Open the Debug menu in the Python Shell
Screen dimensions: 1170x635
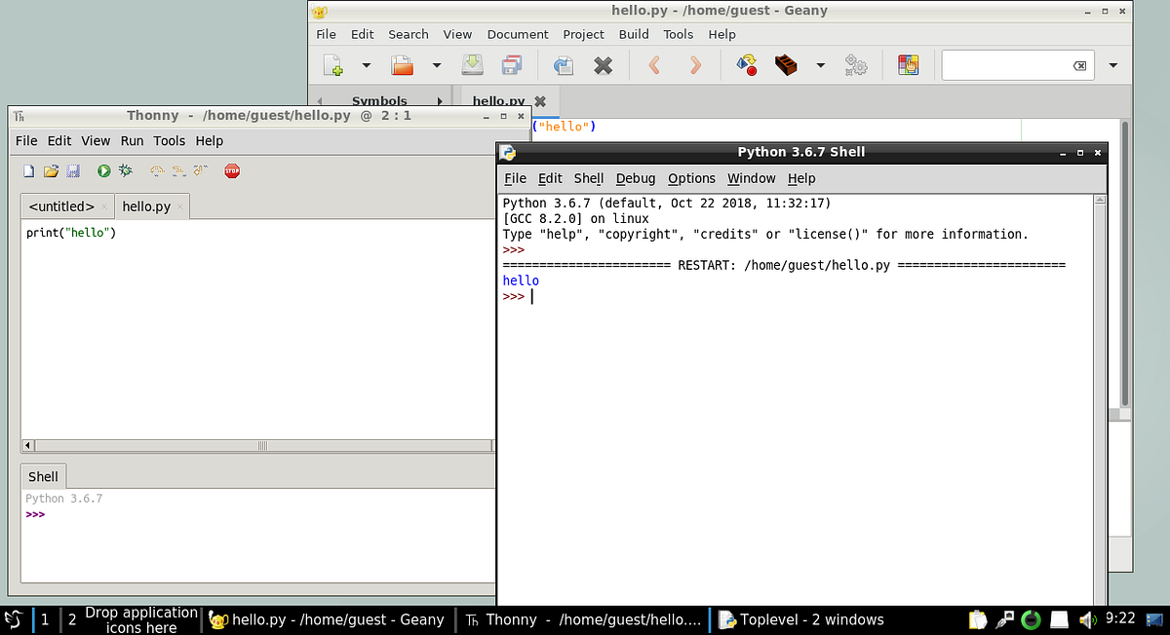tap(636, 178)
